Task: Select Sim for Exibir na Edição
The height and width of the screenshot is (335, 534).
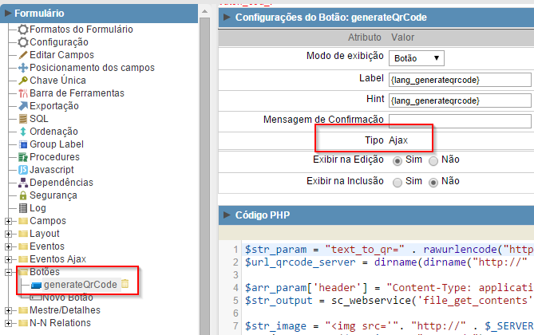Action: click(x=397, y=160)
